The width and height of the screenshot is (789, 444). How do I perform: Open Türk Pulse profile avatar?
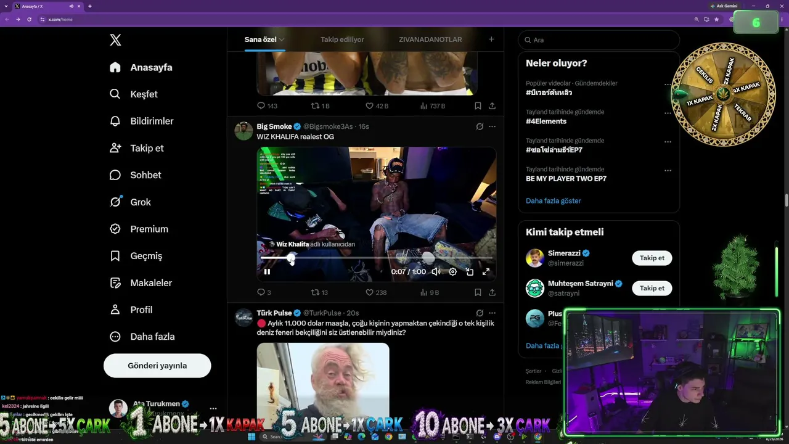click(244, 318)
